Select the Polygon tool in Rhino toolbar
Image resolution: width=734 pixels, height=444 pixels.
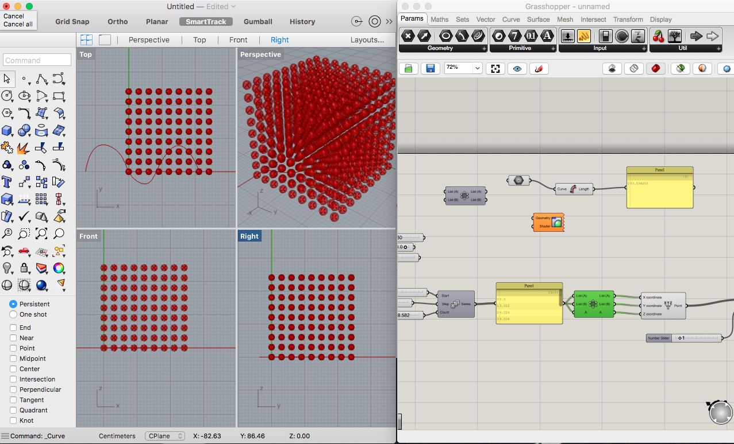coord(7,113)
